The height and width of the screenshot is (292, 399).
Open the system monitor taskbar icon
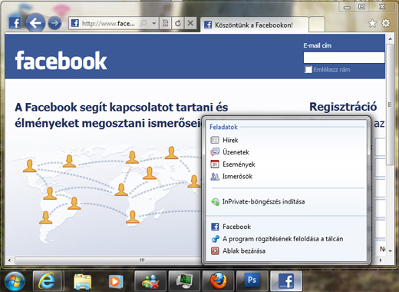coord(184,281)
